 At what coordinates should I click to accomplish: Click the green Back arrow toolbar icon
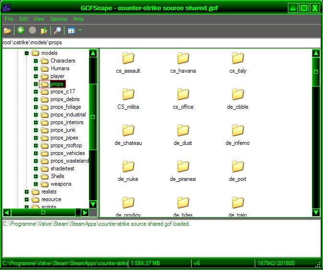tap(21, 30)
